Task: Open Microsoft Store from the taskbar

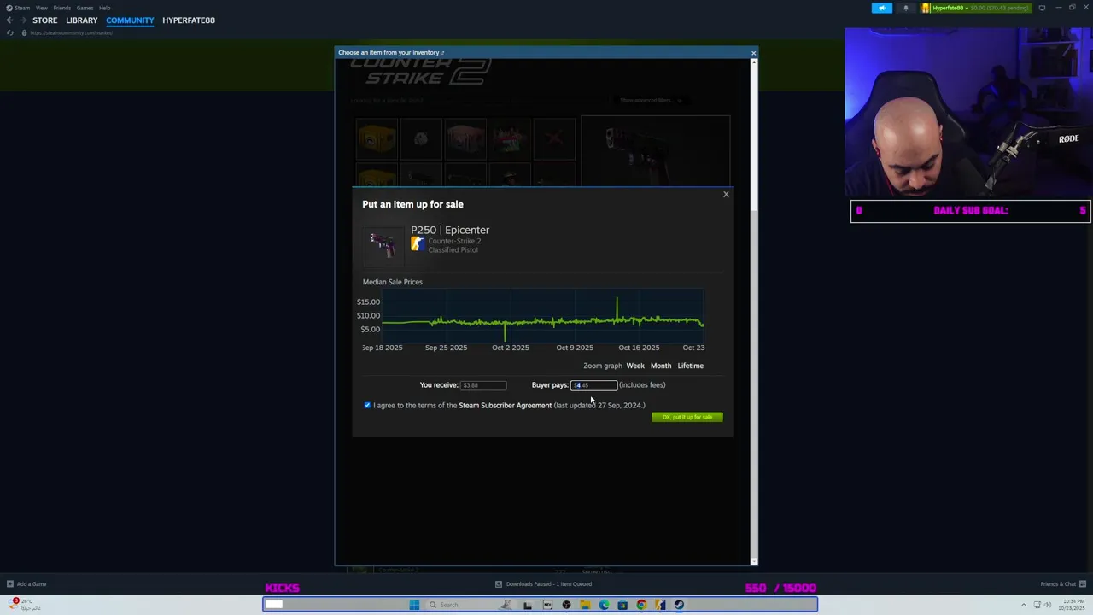Action: [x=622, y=605]
